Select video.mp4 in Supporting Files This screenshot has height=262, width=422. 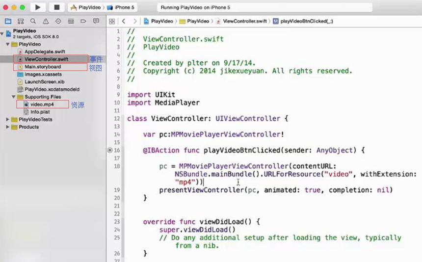[42, 105]
